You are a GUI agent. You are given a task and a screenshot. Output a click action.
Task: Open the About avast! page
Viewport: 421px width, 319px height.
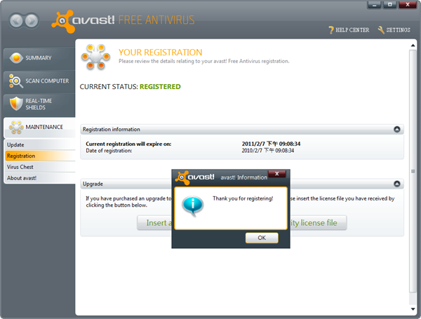coord(40,178)
